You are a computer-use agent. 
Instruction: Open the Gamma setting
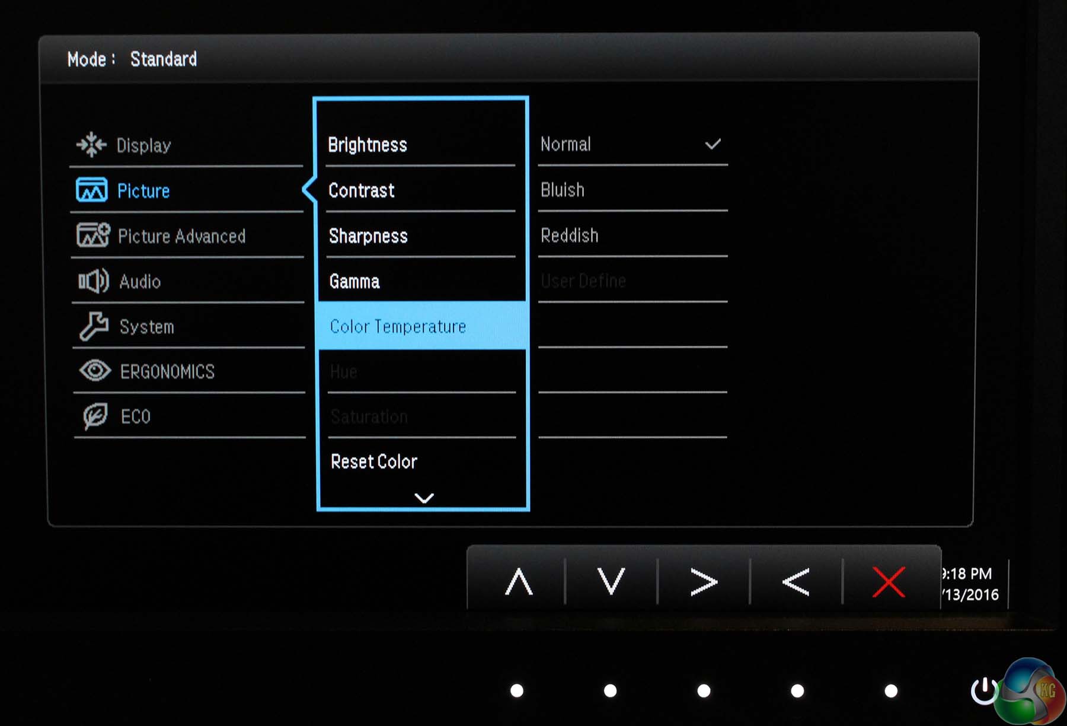click(x=421, y=281)
